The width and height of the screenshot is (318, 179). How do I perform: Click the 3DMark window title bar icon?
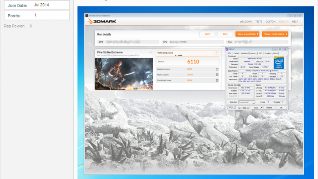(86, 15)
